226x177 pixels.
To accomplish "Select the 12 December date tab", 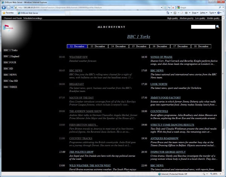I will (x=77, y=46).
